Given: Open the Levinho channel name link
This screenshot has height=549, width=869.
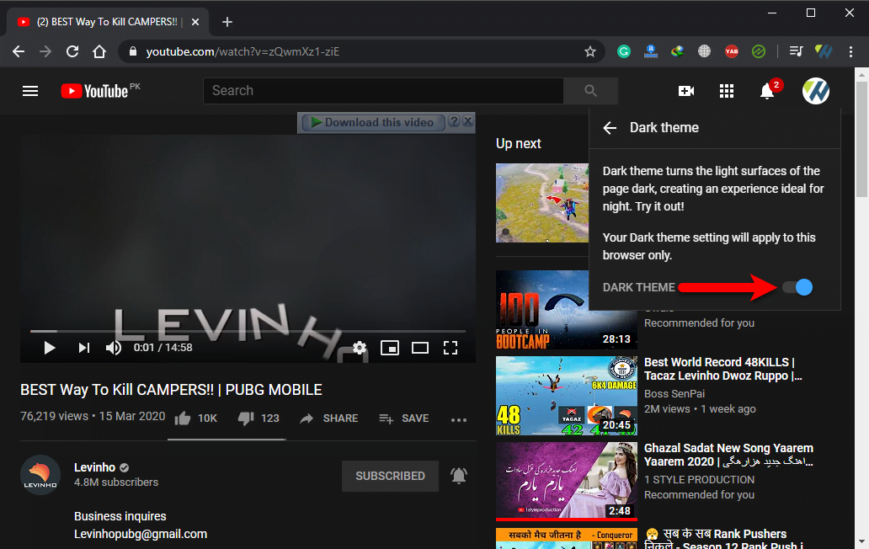Looking at the screenshot, I should [x=95, y=467].
